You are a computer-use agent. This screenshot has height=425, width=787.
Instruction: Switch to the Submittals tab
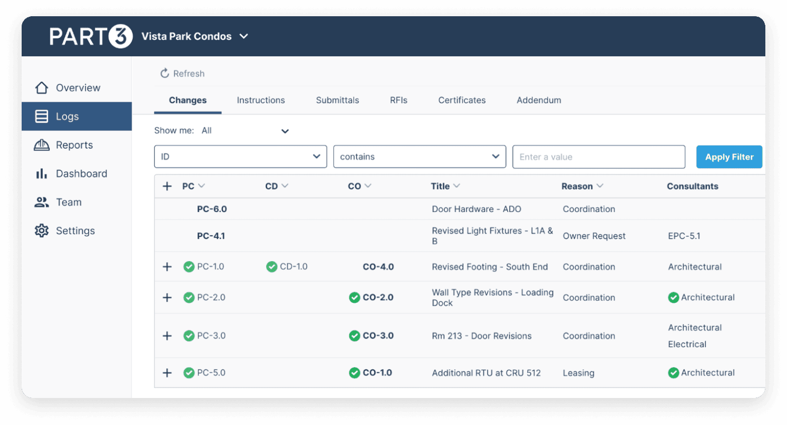pyautogui.click(x=338, y=100)
